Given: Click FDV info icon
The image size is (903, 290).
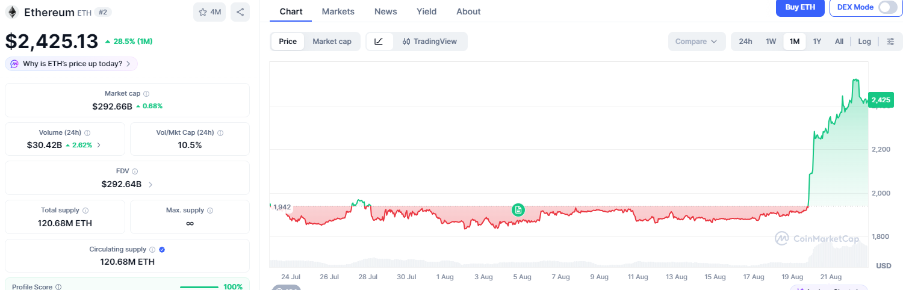Looking at the screenshot, I should 135,171.
